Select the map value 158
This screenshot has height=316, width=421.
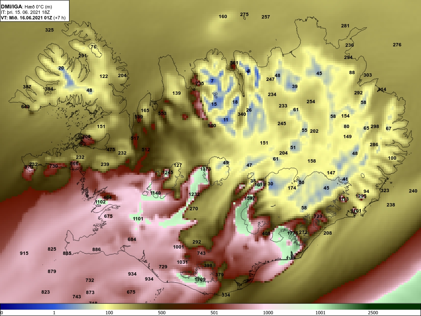point(312,161)
